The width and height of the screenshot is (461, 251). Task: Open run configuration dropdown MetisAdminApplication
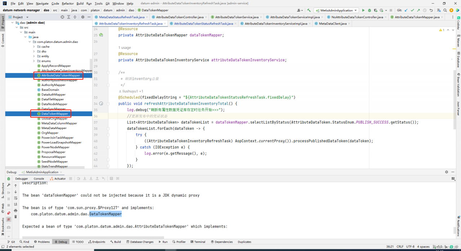336,10
